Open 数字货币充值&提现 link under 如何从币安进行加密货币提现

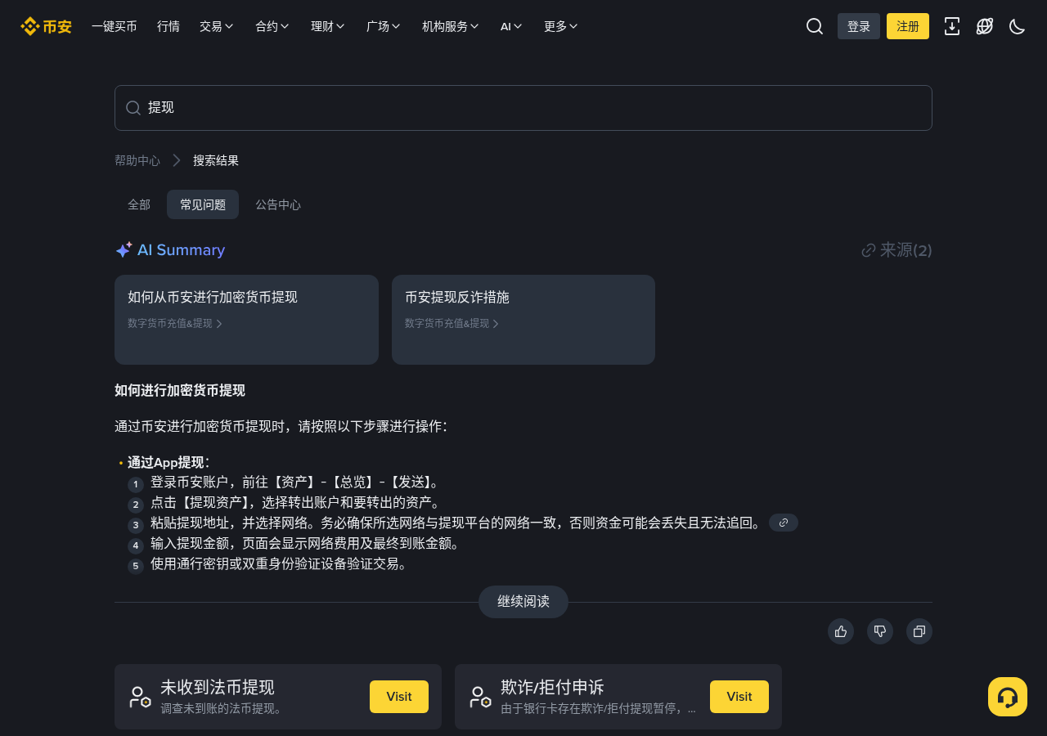click(175, 324)
